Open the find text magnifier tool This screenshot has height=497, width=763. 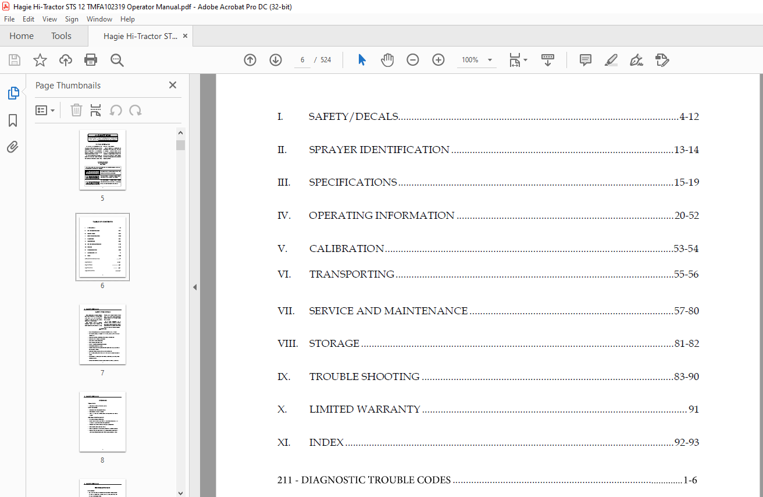[117, 60]
